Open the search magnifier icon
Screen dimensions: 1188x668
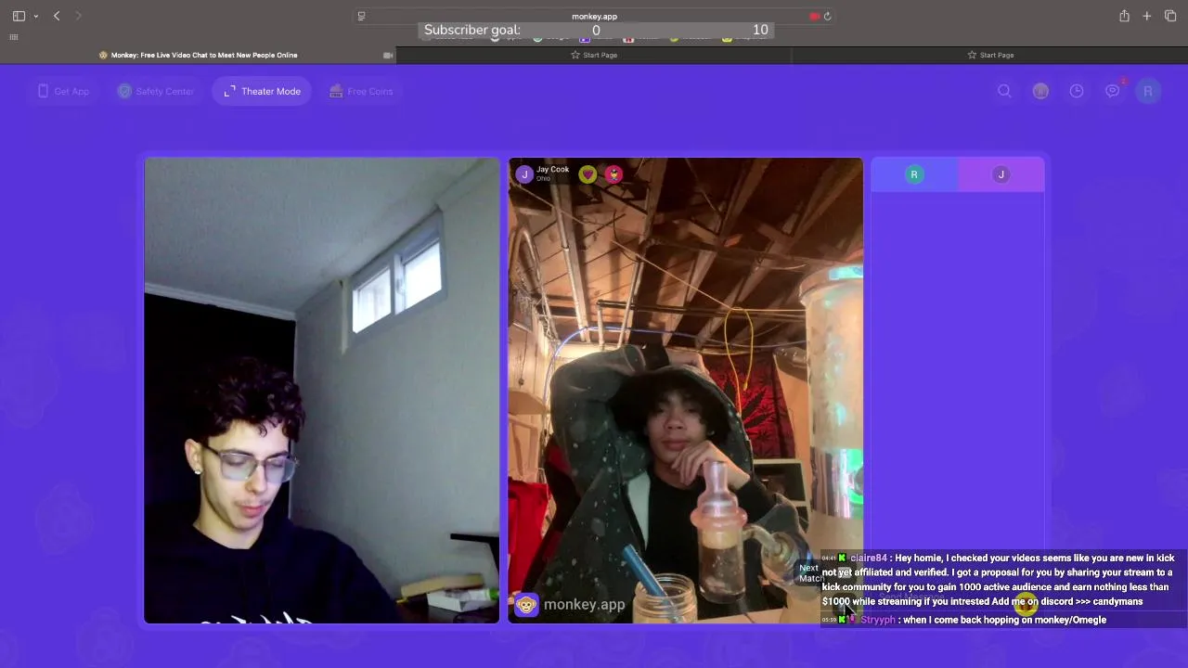(1004, 91)
